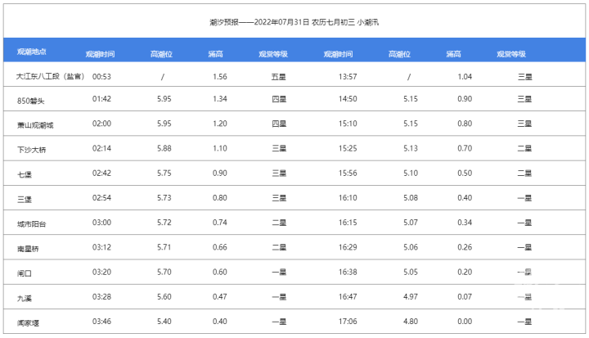Select the 1.56 surge height value
The width and height of the screenshot is (589, 338).
[x=219, y=76]
